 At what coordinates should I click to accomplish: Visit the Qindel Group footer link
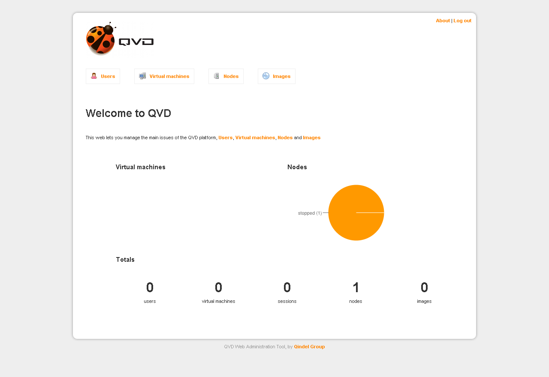309,347
